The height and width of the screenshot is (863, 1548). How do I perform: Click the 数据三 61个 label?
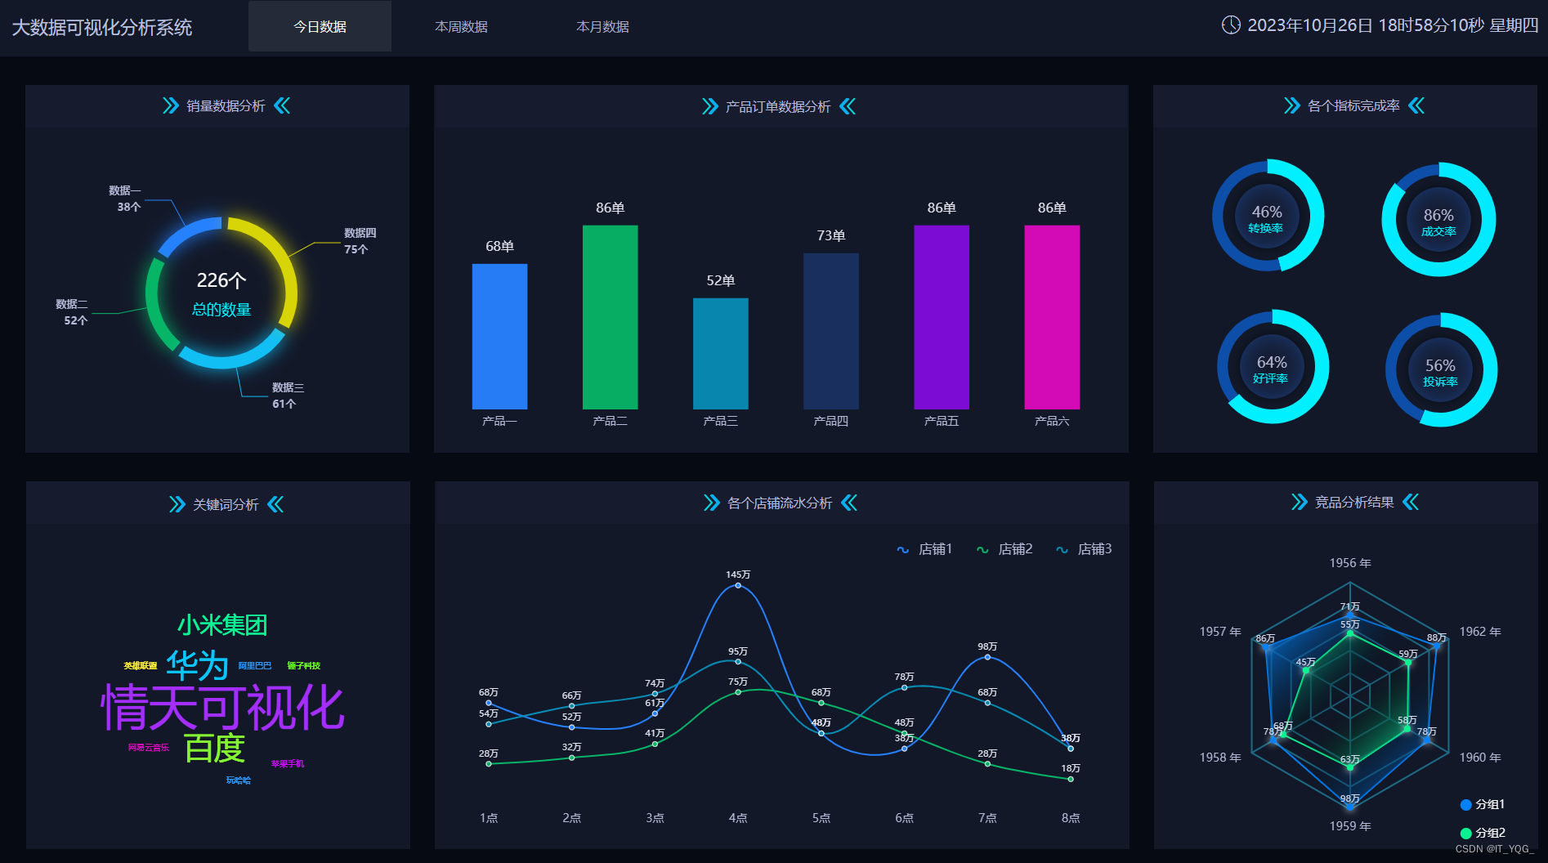[x=288, y=396]
